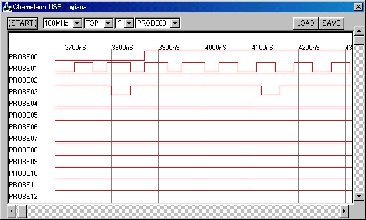This screenshot has width=366, height=220.
Task: Open the PROBE00 trigger source dropdown
Action: [x=175, y=23]
